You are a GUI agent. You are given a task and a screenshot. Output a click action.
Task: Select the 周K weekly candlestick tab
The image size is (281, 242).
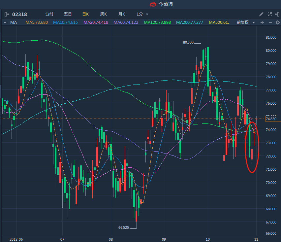[104, 14]
